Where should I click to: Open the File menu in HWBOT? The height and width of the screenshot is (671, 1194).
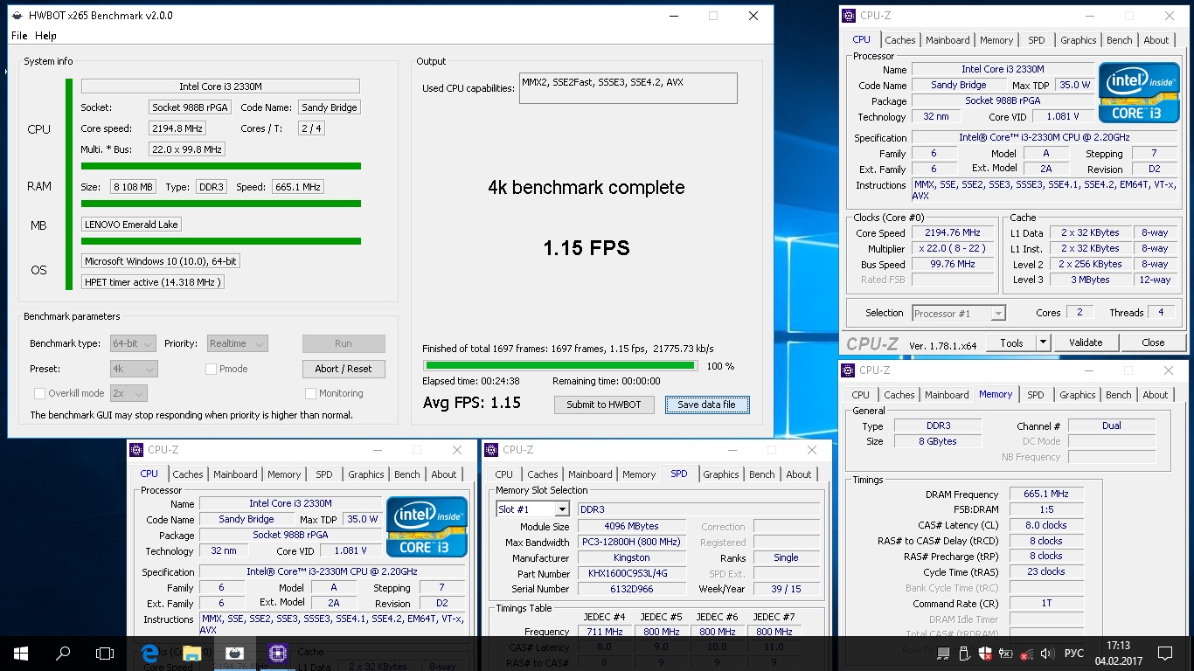click(19, 36)
